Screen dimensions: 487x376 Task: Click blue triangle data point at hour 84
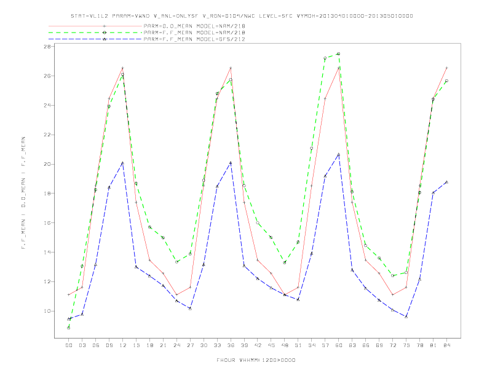point(446,182)
